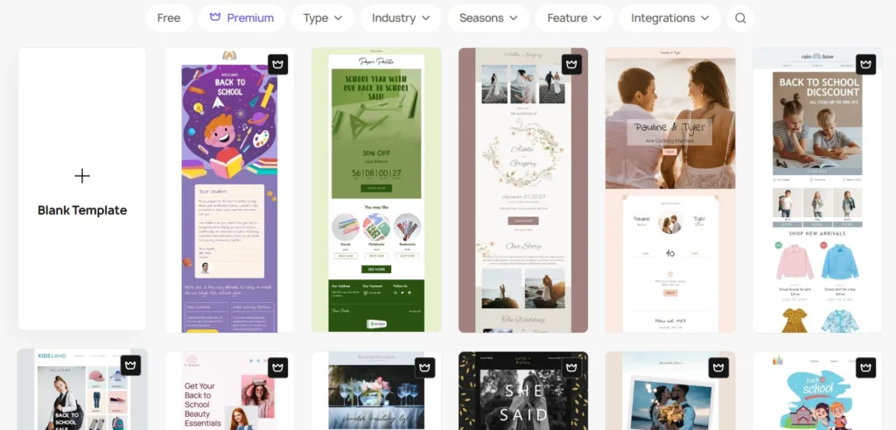Screen dimensions: 896x430
Task: Click the search magnifier icon
Action: [x=740, y=18]
